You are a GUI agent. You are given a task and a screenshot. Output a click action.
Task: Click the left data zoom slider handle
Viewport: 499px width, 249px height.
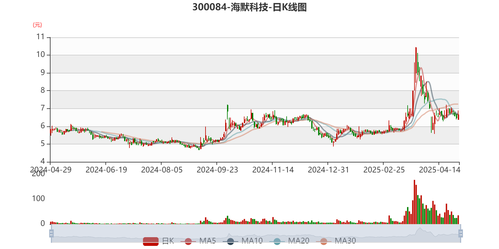(51, 233)
